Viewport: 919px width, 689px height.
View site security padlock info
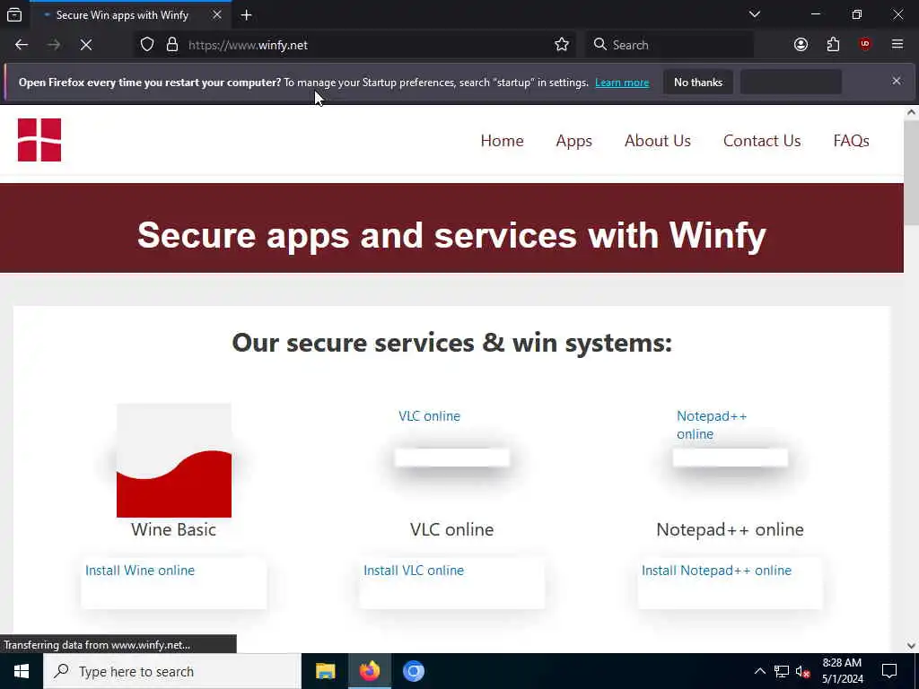(x=171, y=45)
